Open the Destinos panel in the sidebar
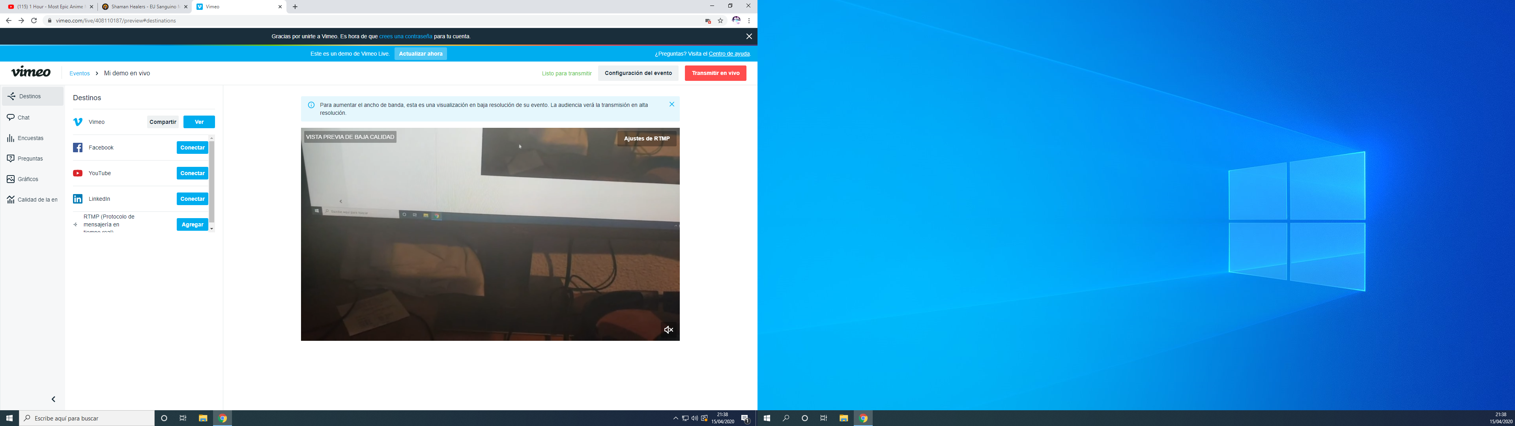The image size is (1515, 426). (x=11, y=96)
